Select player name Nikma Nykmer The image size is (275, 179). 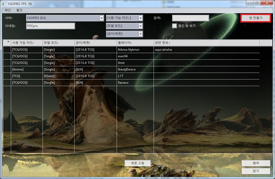pos(129,50)
